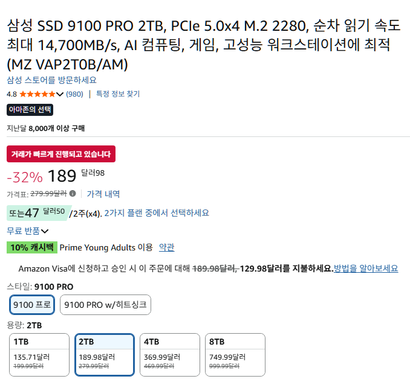410x382 pixels.
Task: Expand the rating breakdown chevron
Action: pos(60,94)
